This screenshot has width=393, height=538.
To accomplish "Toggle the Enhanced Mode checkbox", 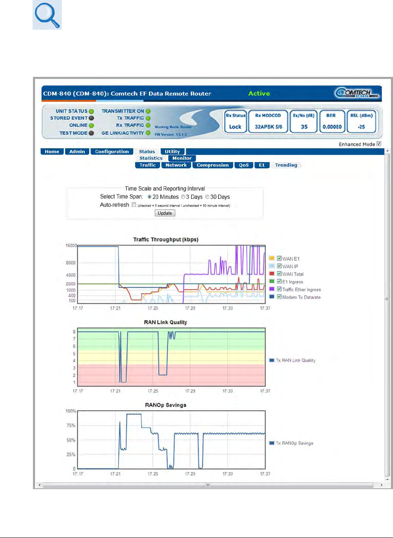I will click(x=379, y=144).
